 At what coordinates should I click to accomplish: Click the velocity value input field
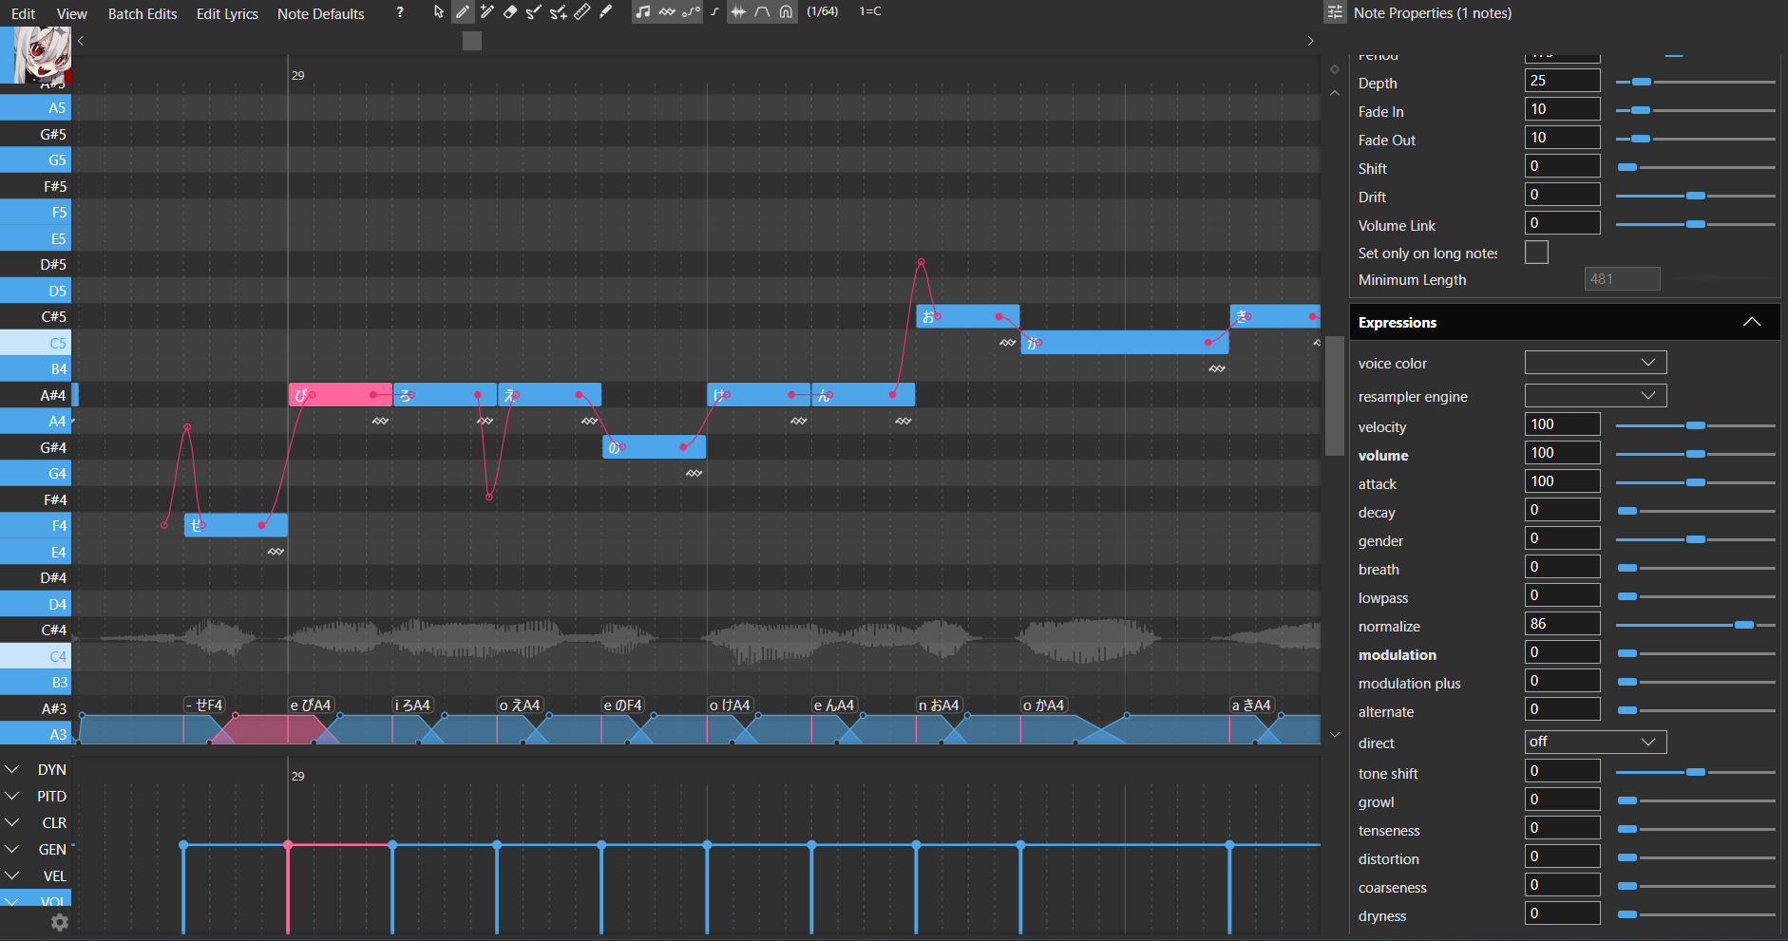(x=1561, y=424)
